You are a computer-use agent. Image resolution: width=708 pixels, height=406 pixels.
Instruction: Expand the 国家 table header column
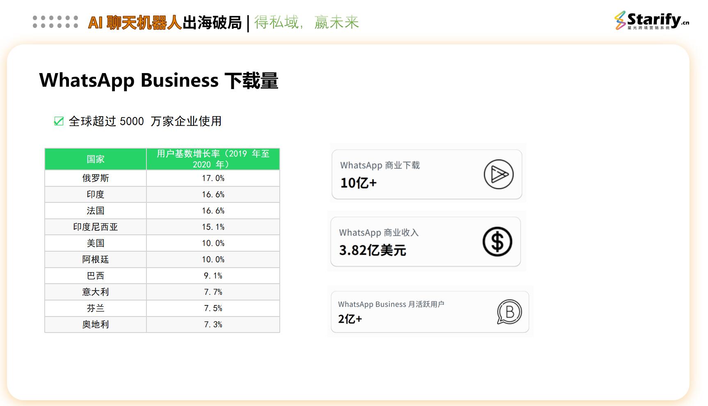tap(95, 159)
